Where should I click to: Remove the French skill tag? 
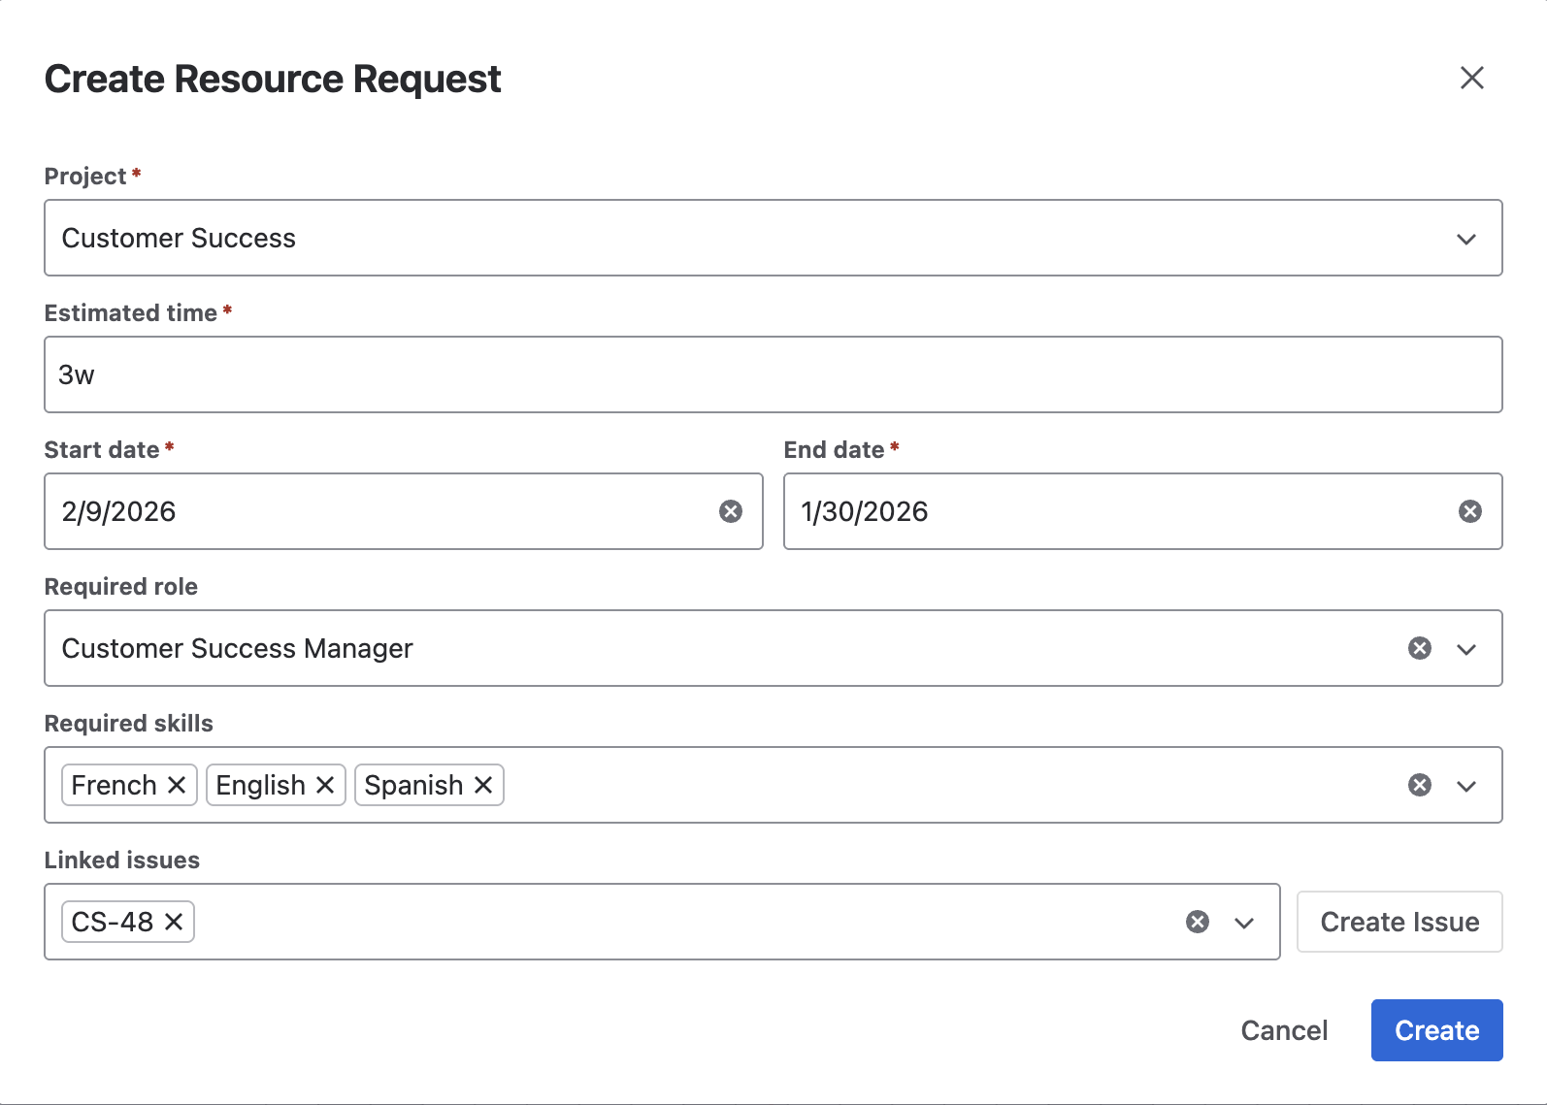(177, 785)
